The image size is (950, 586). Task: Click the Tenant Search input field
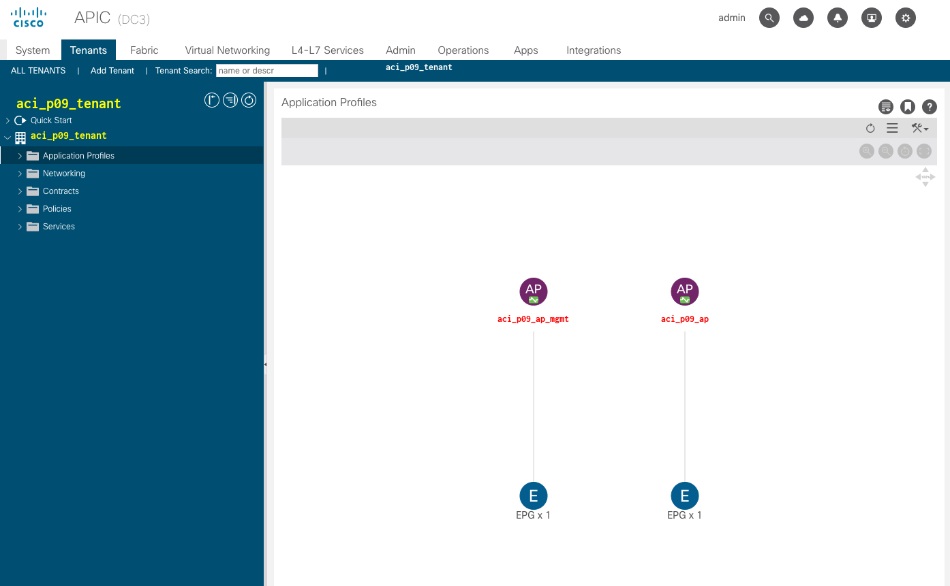point(266,71)
